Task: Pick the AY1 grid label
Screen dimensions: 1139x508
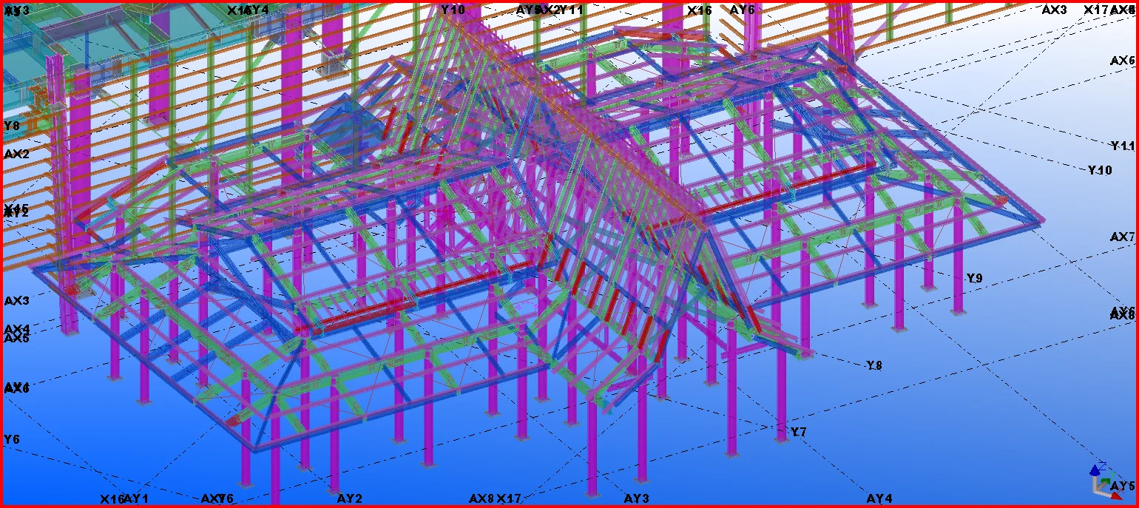Action: coord(136,498)
